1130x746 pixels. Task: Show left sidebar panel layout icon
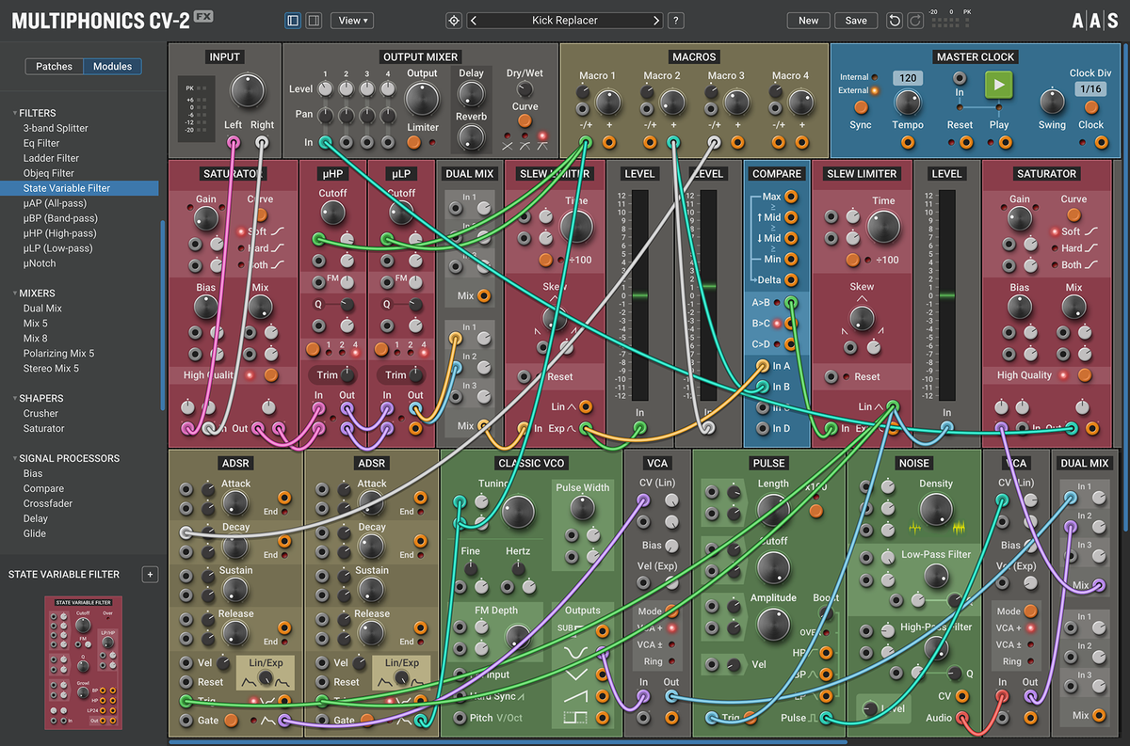[x=292, y=20]
